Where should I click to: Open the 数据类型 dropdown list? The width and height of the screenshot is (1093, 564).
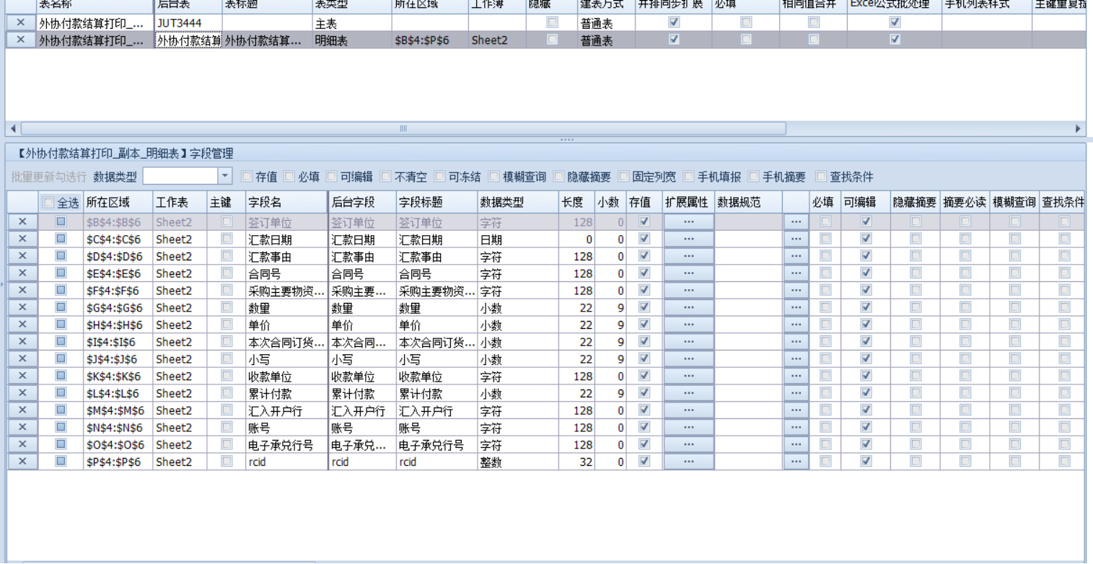click(x=224, y=176)
